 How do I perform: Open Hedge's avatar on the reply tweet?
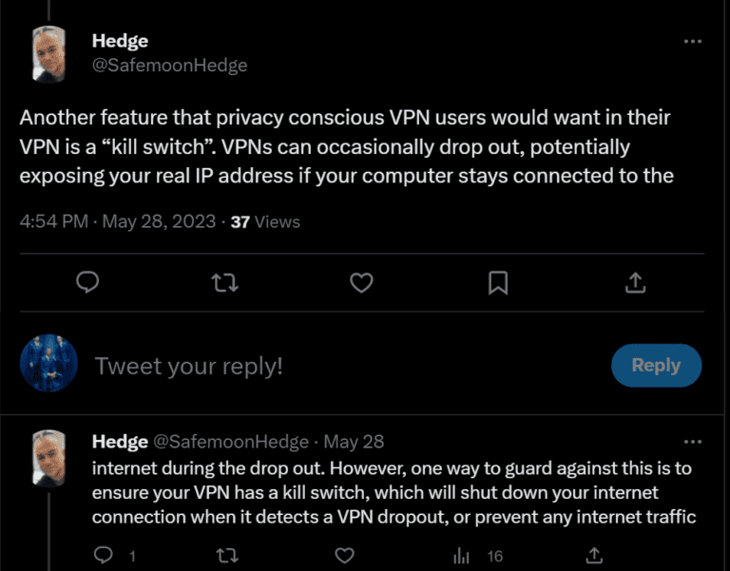coord(48,458)
